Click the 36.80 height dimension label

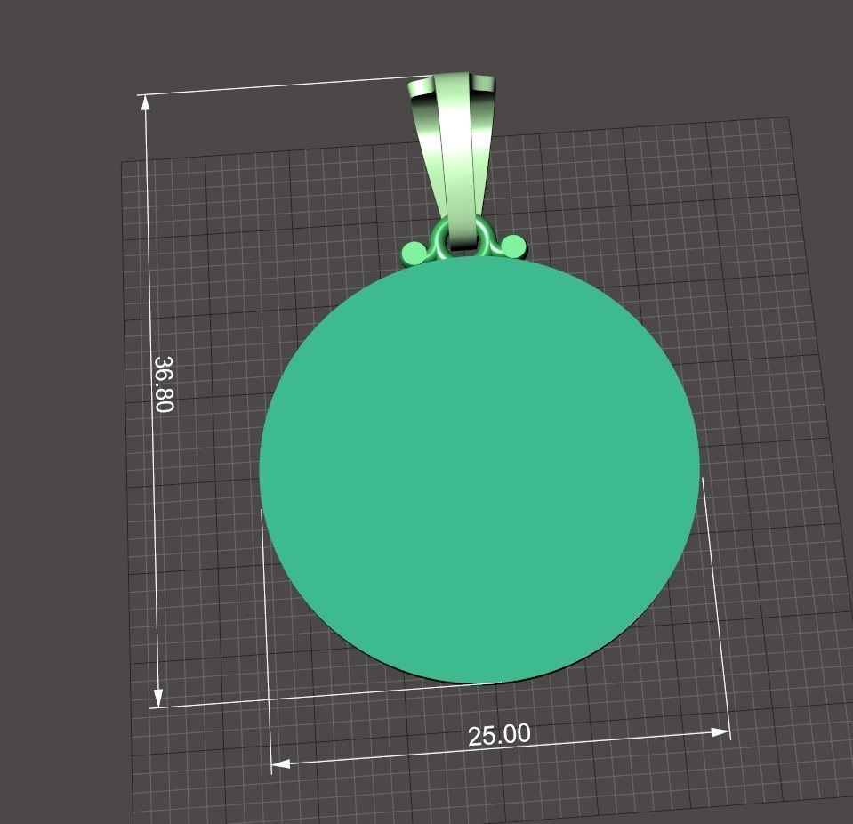(x=164, y=384)
